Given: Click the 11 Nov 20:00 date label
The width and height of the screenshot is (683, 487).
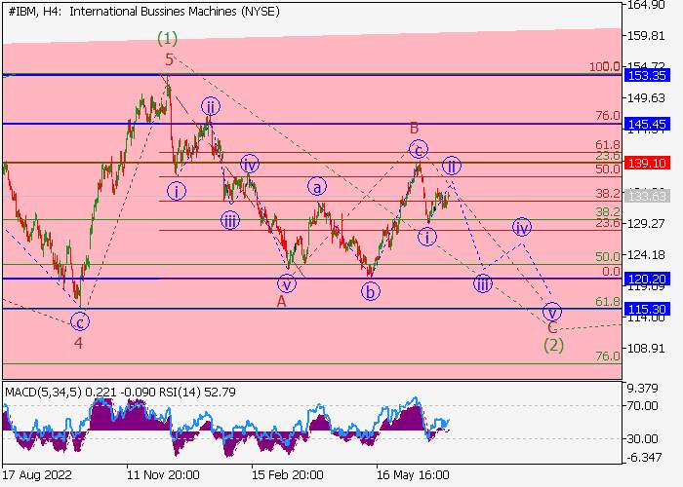Looking at the screenshot, I should pos(163,475).
